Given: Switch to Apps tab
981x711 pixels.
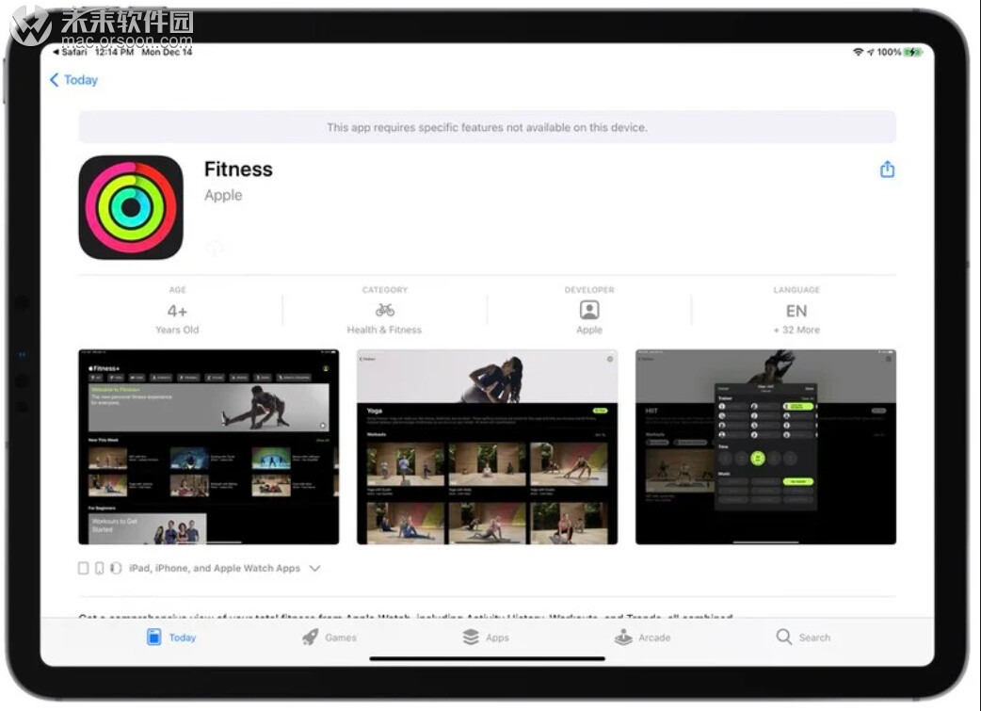Looking at the screenshot, I should point(486,638).
